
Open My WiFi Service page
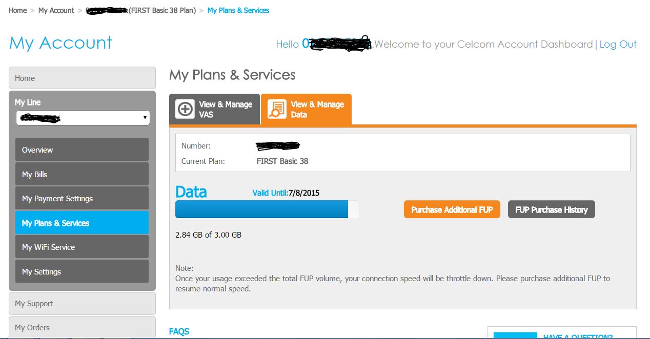(x=82, y=247)
